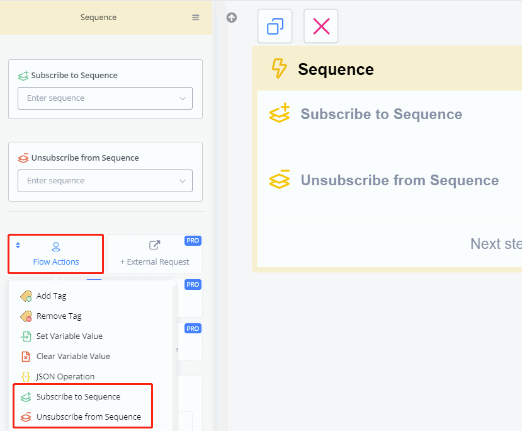Click Unsubscribe from Sequence in the node card
This screenshot has height=431, width=522.
pyautogui.click(x=399, y=180)
